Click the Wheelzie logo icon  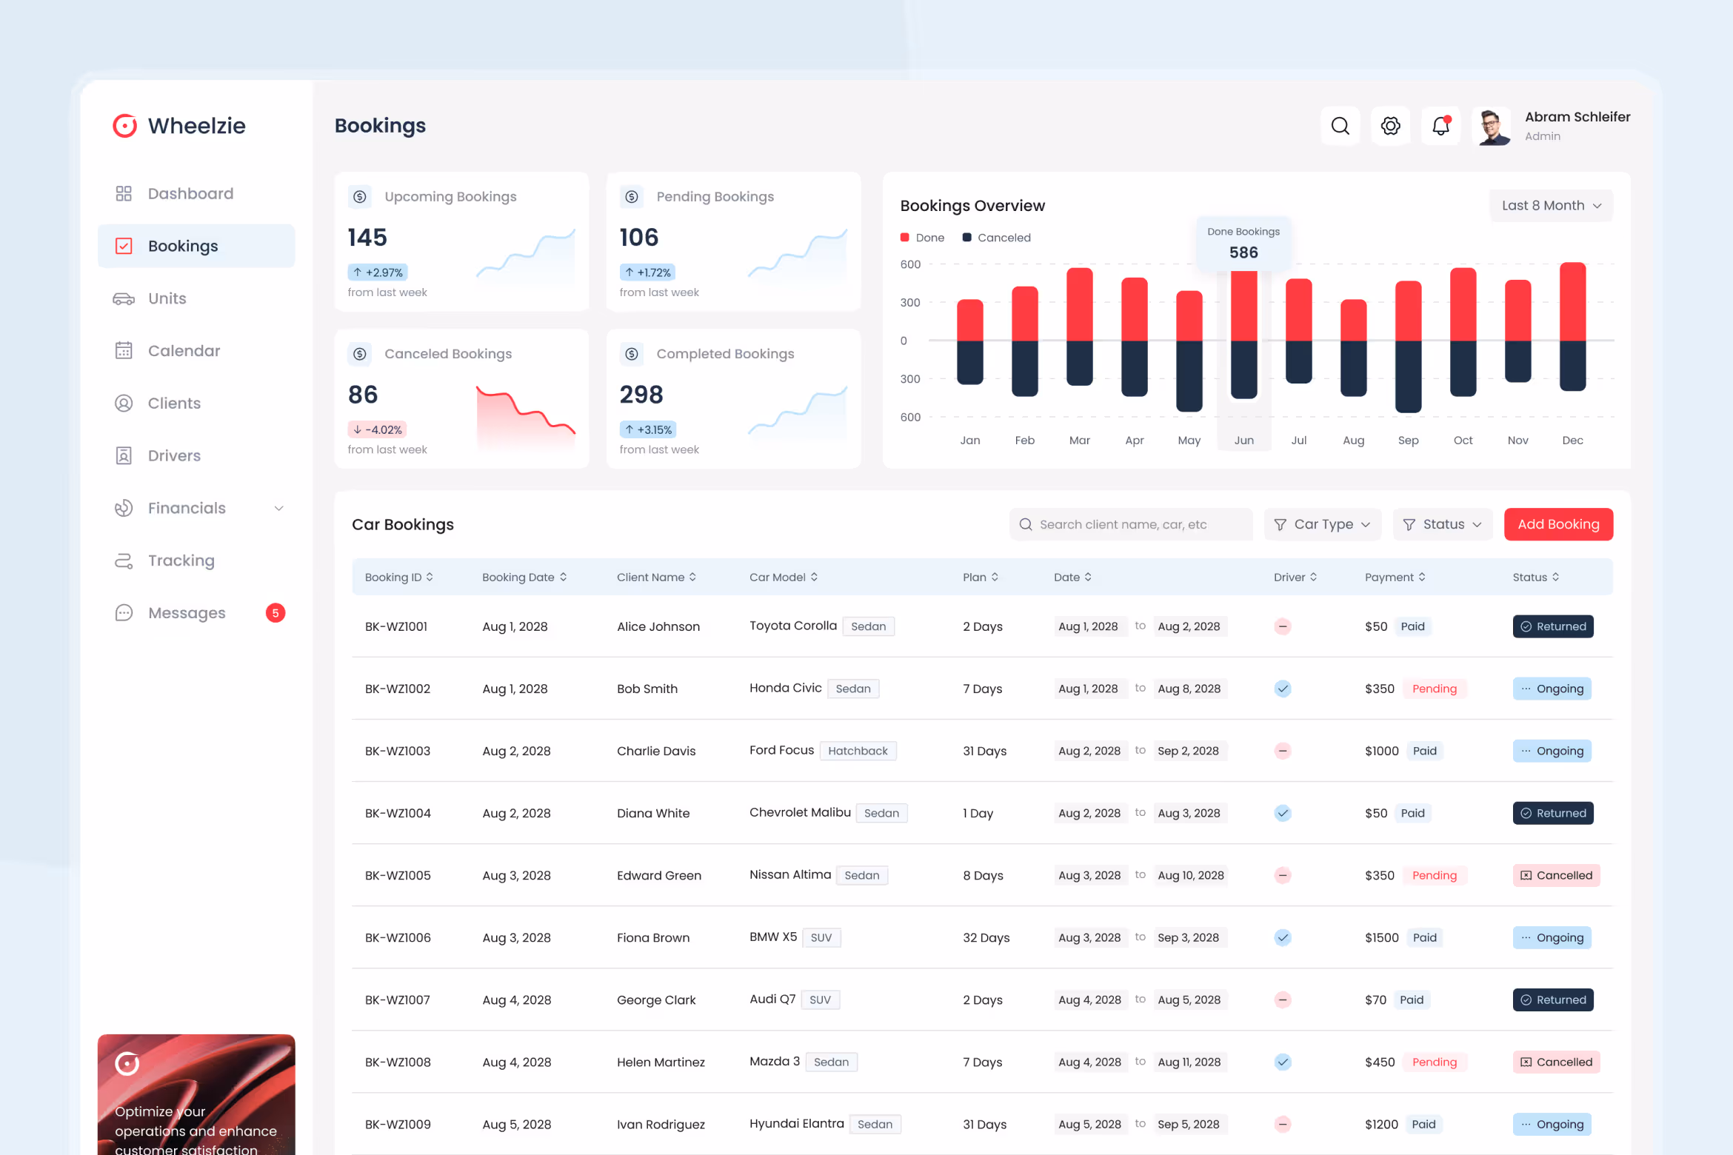[124, 126]
